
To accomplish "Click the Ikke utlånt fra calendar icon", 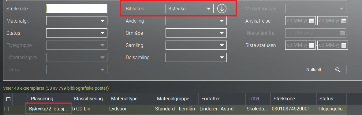I will 342,33.
